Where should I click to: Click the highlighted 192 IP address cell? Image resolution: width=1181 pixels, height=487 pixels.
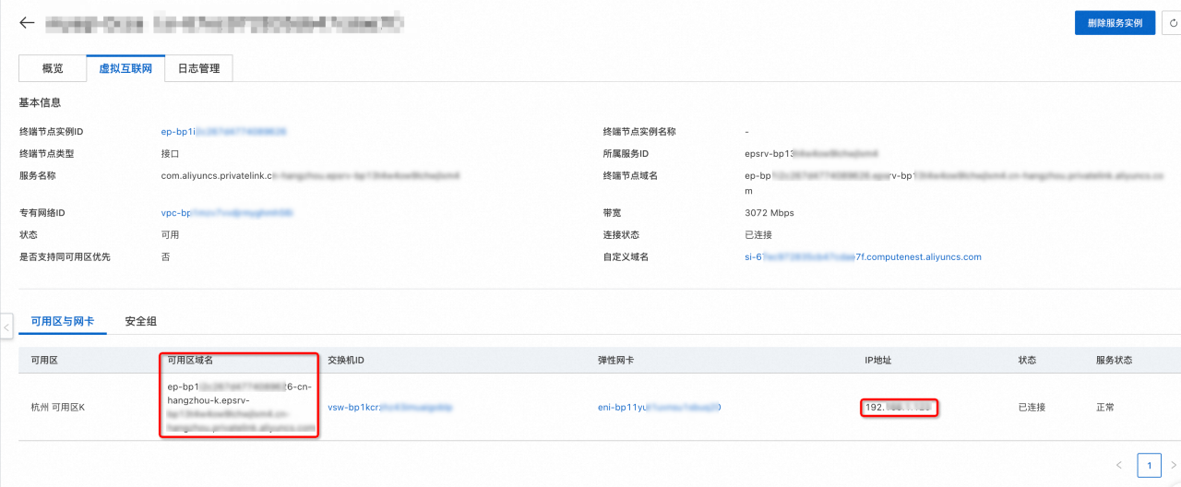899,407
